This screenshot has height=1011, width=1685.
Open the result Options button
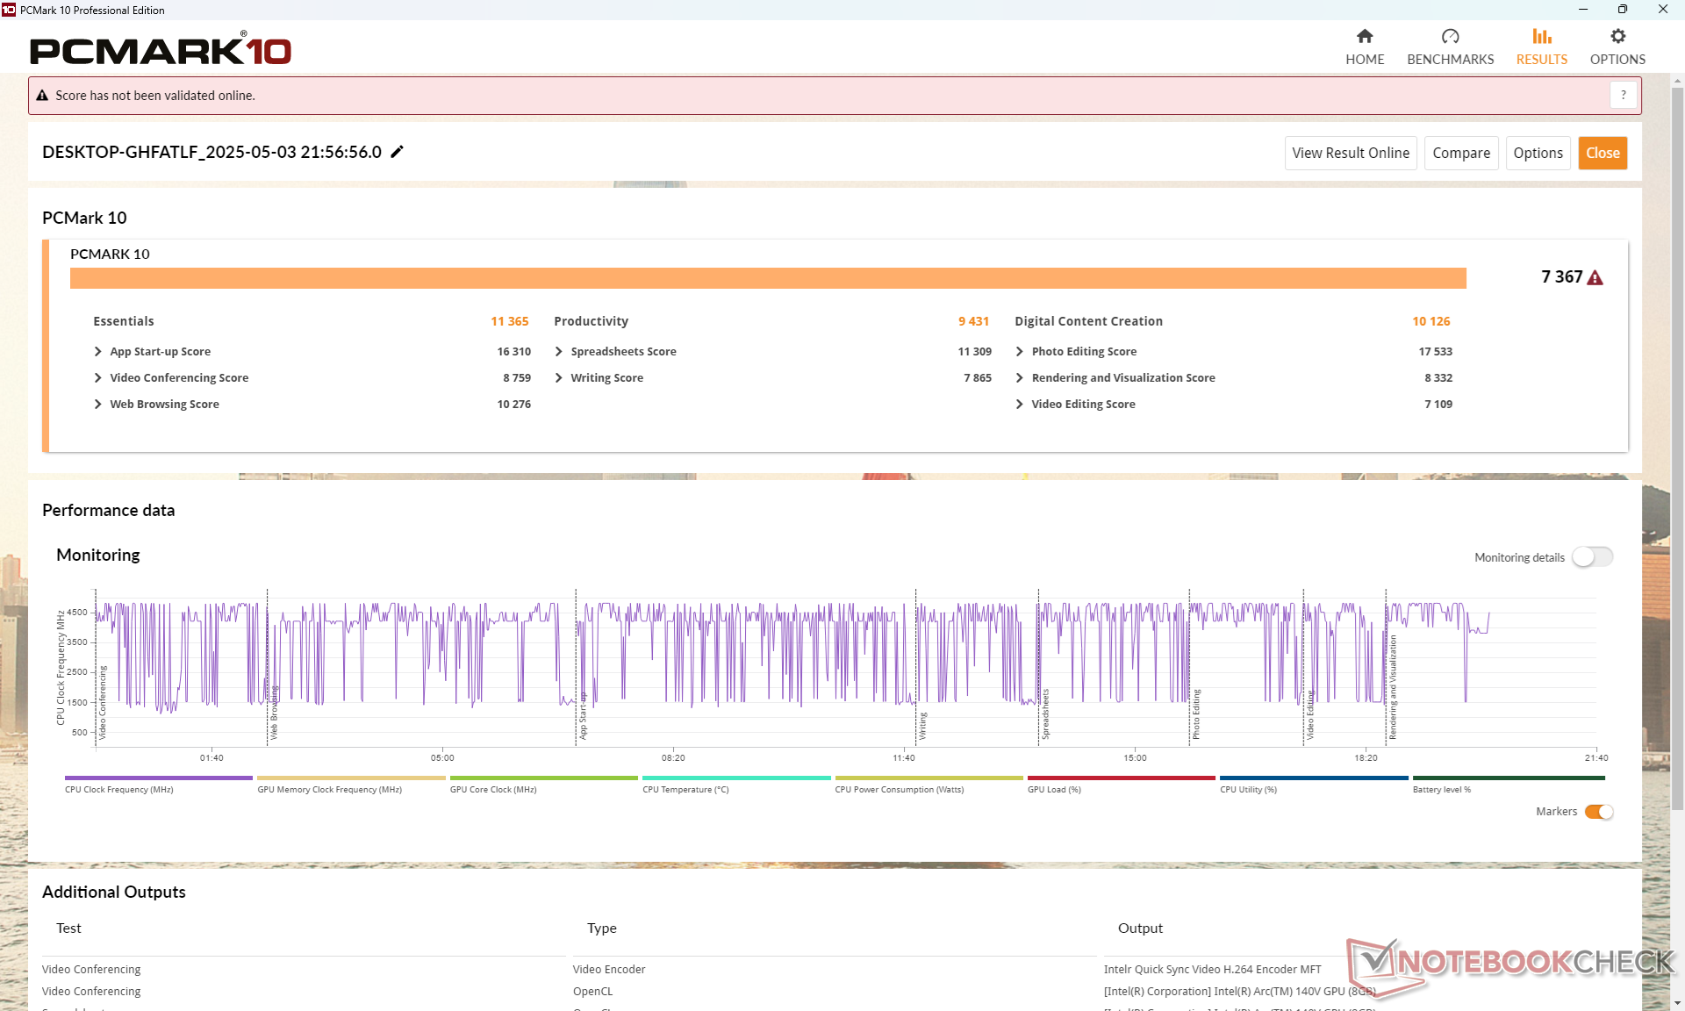click(x=1538, y=153)
